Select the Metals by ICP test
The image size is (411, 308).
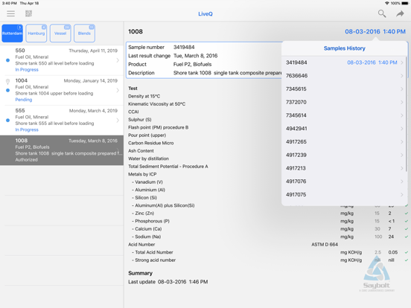142,174
